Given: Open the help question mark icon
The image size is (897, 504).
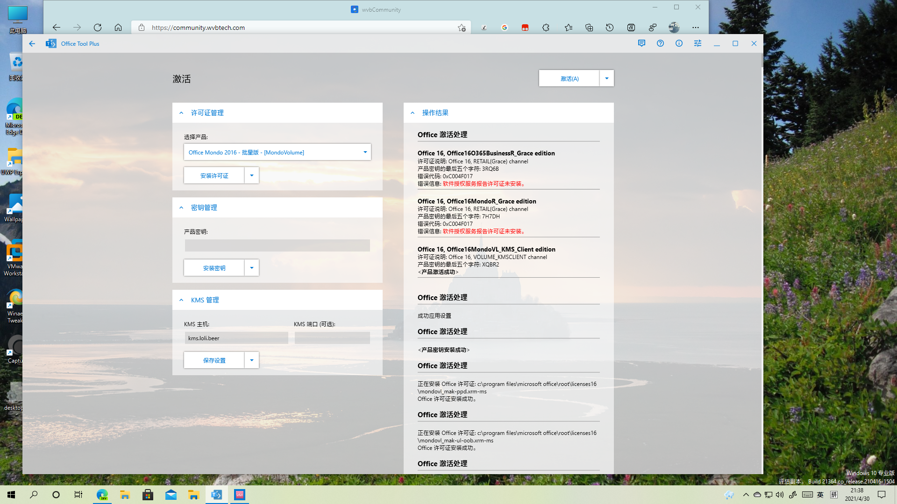Looking at the screenshot, I should pyautogui.click(x=660, y=43).
